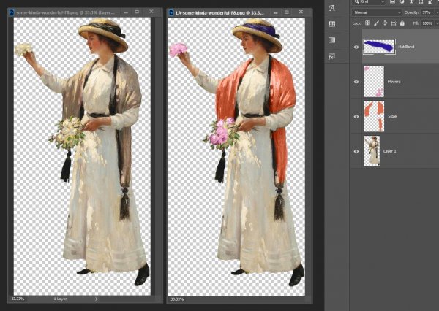This screenshot has height=311, width=439.
Task: Minimize the LA-some-kinda-wonderful document window
Action: 276,12
